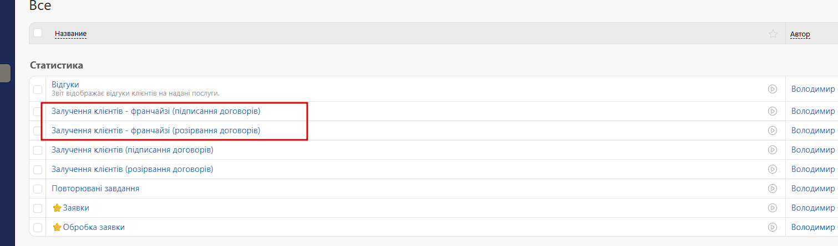Viewport: 838px width, 246px height.
Task: Click play icon in Обробка заявки row
Action: coord(772,227)
